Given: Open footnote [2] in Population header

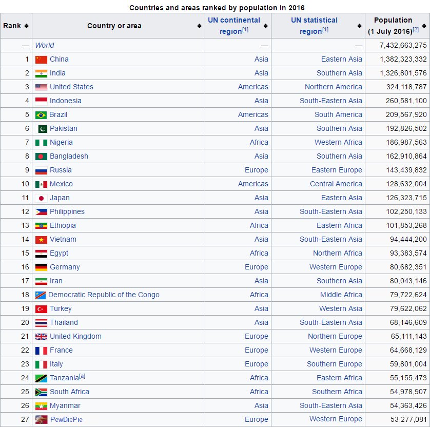Looking at the screenshot, I should click(416, 29).
